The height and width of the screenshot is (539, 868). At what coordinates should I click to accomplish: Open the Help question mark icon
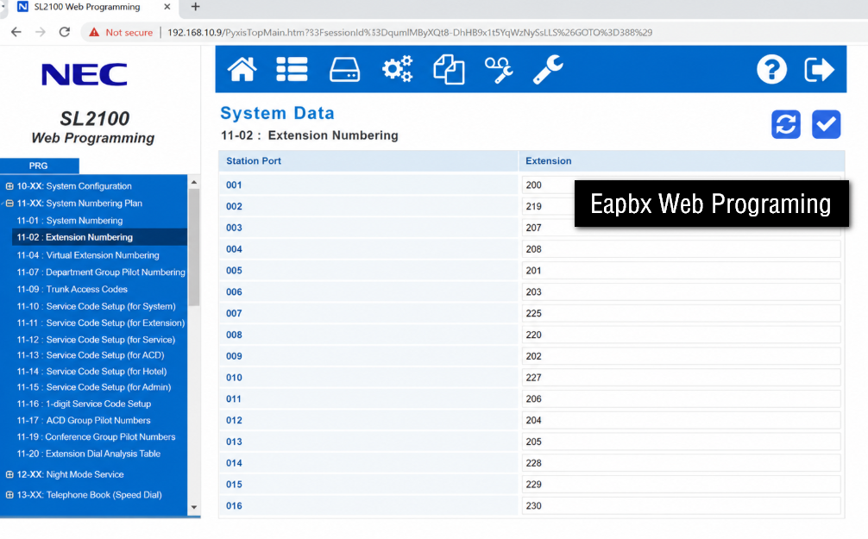coord(771,70)
